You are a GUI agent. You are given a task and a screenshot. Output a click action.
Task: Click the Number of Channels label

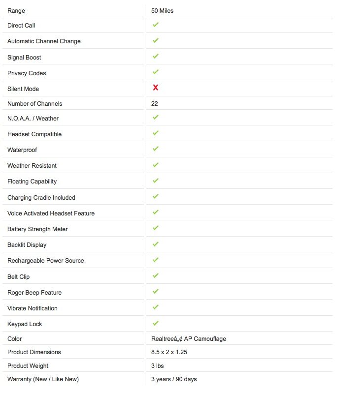[x=35, y=104]
